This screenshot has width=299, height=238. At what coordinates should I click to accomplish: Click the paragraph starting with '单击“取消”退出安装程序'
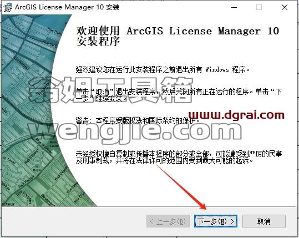[x=179, y=95]
